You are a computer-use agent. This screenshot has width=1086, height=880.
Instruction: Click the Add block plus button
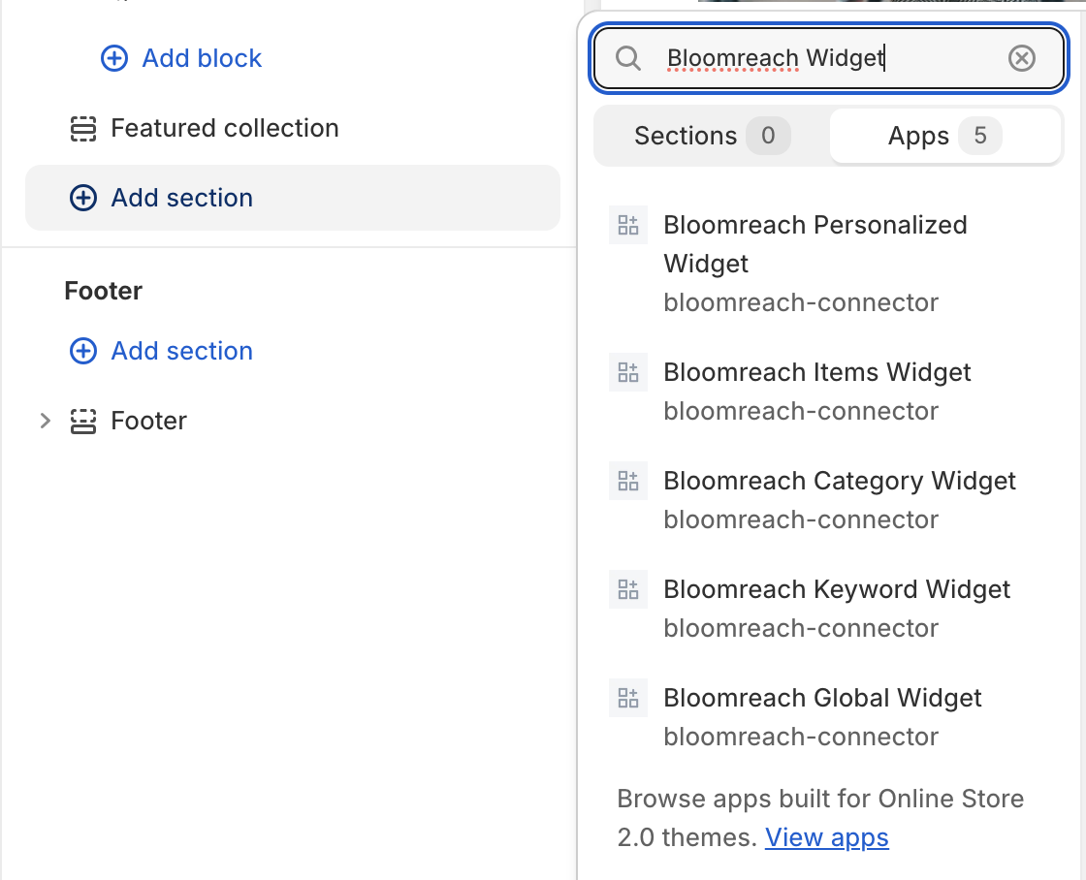[x=114, y=58]
